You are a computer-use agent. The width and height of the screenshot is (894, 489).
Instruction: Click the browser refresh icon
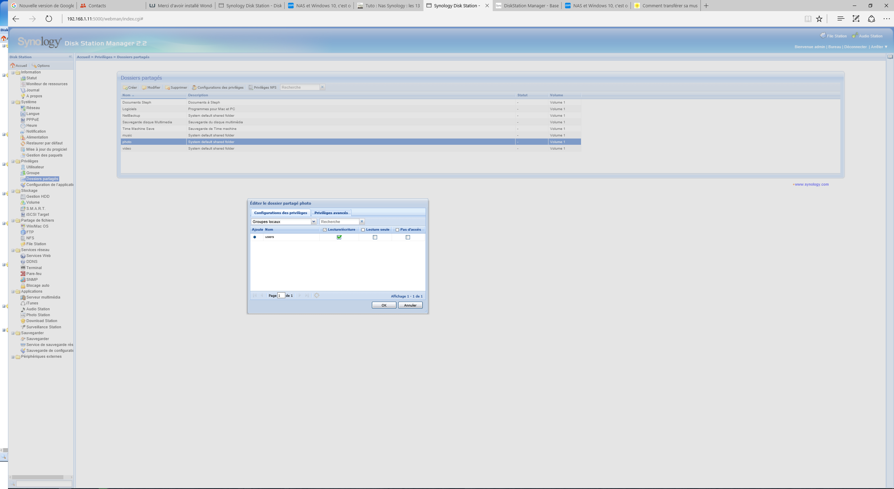[x=49, y=19]
